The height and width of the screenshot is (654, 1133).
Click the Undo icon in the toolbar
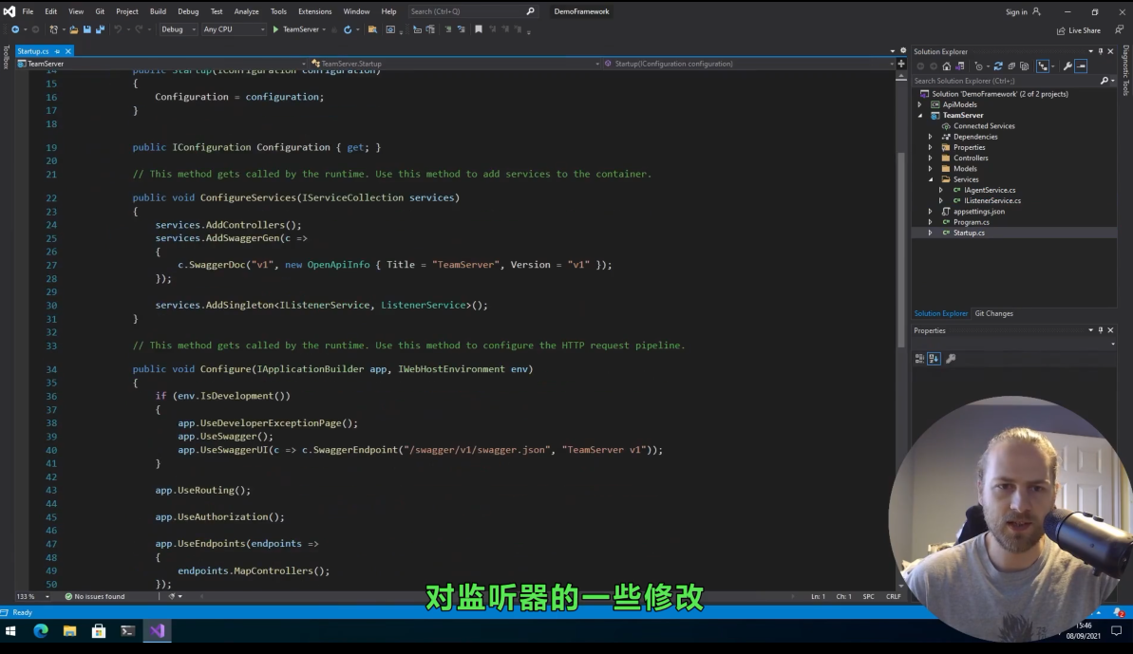(x=116, y=29)
